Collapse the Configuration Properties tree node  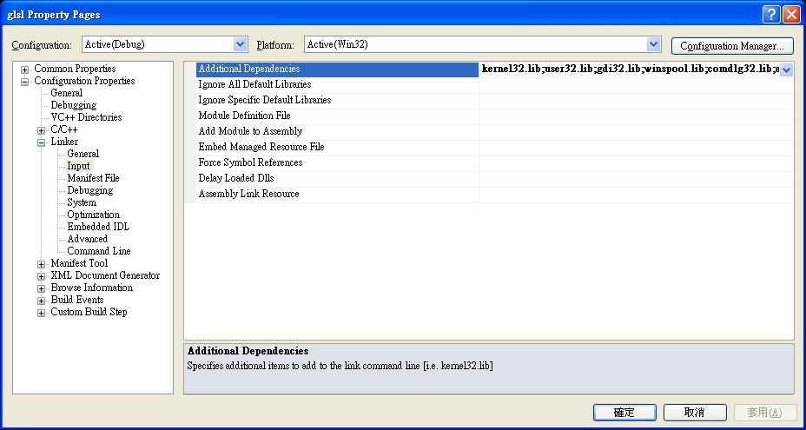click(x=25, y=82)
